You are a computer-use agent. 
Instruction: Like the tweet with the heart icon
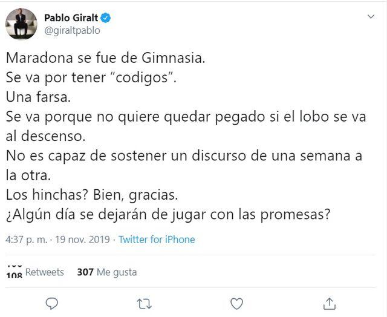237,303
